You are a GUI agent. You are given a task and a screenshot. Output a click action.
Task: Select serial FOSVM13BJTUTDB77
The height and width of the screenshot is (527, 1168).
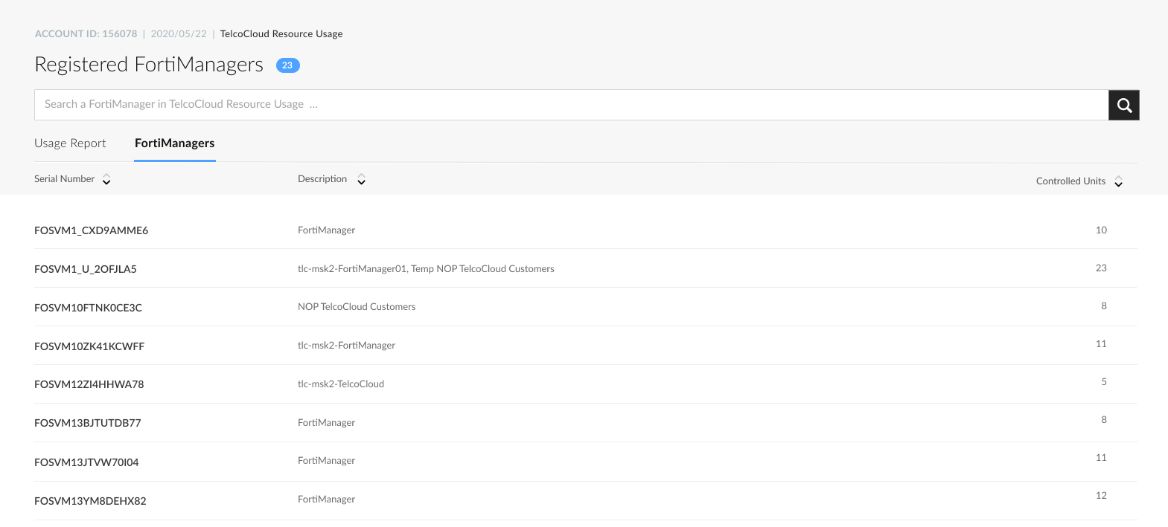pyautogui.click(x=88, y=423)
